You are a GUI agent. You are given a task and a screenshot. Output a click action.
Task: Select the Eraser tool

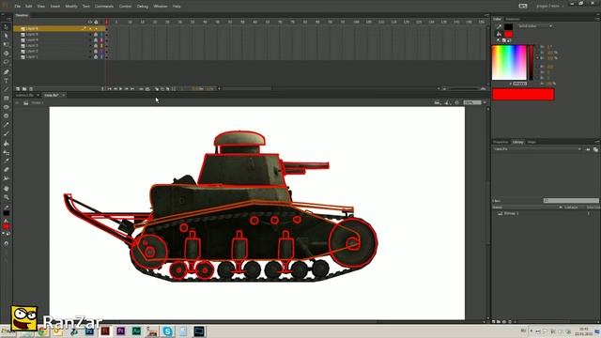pos(6,170)
